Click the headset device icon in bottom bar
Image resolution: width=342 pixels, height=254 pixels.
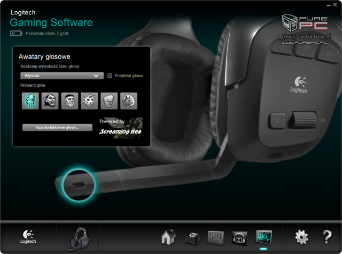80,239
